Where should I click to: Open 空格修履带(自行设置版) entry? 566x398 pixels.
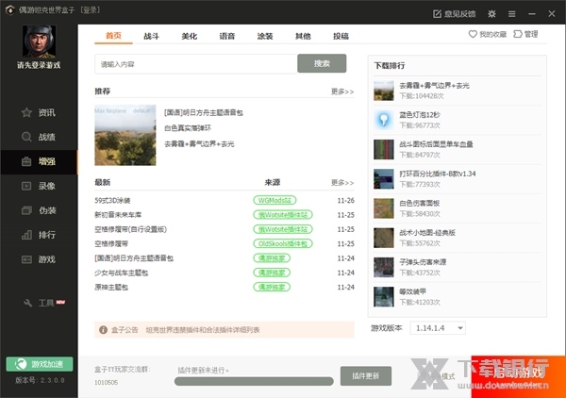pos(131,229)
